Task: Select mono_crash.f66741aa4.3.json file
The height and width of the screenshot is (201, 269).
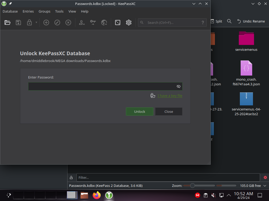Action: (246, 73)
